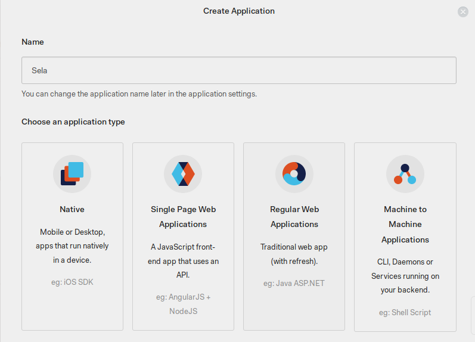Viewport: 475px width, 342px height.
Task: Click the Single Page Web Applications diamond icon
Action: tap(183, 174)
